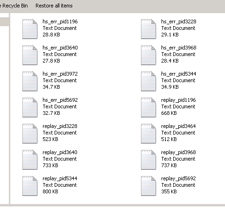Screen dimensions: 225x212
Task: Click the file name replay_pid3968
Action: point(178,152)
